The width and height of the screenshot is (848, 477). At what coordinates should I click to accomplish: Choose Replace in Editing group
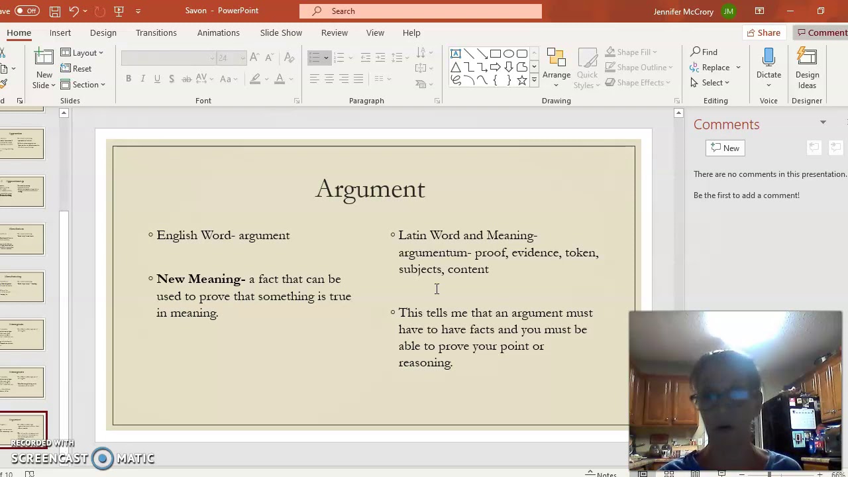710,67
